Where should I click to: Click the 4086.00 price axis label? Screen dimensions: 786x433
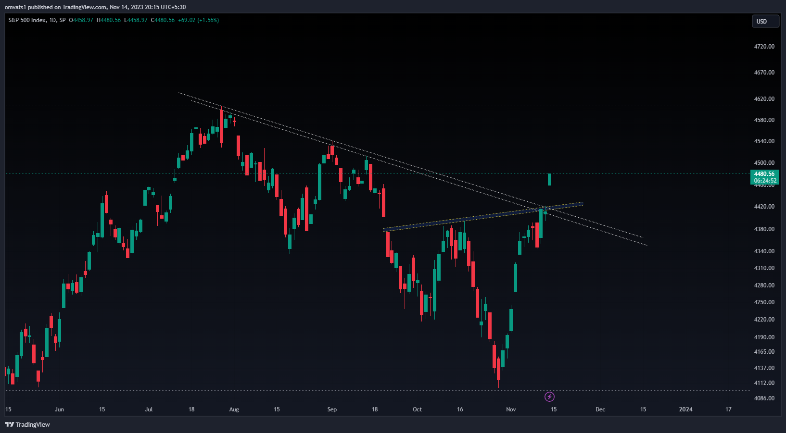coord(764,398)
